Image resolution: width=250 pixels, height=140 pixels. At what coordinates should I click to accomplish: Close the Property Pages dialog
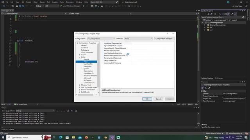point(173,34)
